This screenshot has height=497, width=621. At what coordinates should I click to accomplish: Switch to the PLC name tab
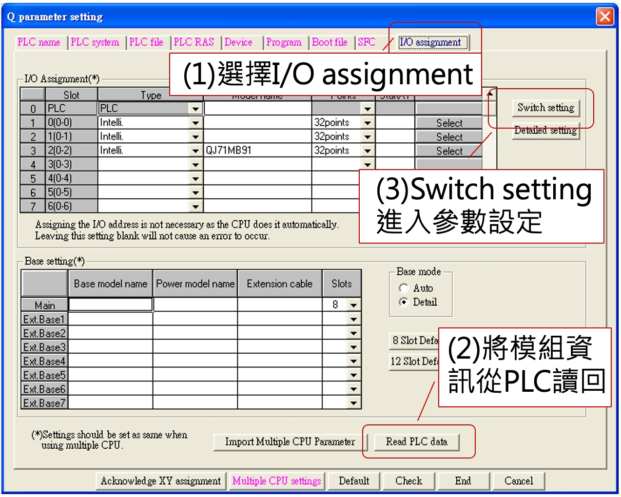39,42
